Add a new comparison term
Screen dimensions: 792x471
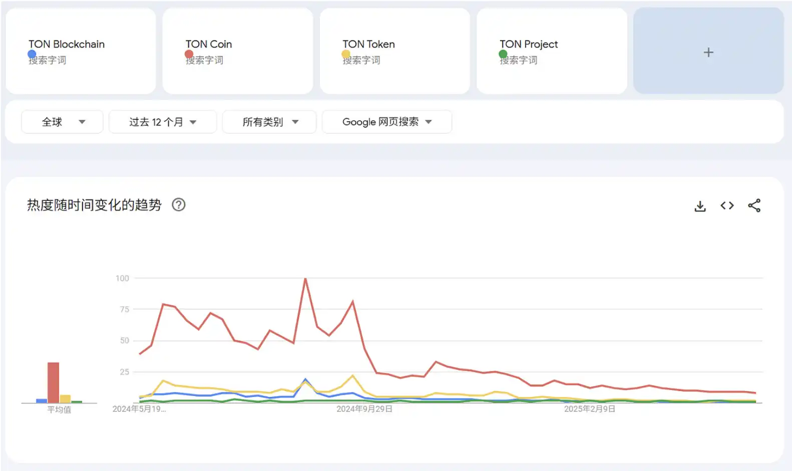tap(708, 52)
